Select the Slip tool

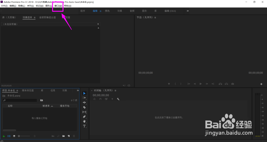click(x=84, y=112)
